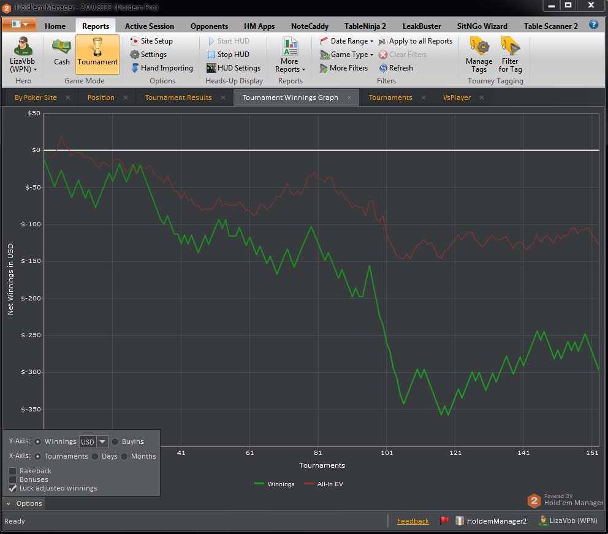Open Hand Importing

162,68
